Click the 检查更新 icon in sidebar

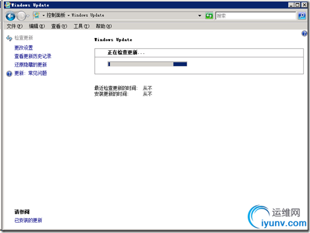(9, 38)
